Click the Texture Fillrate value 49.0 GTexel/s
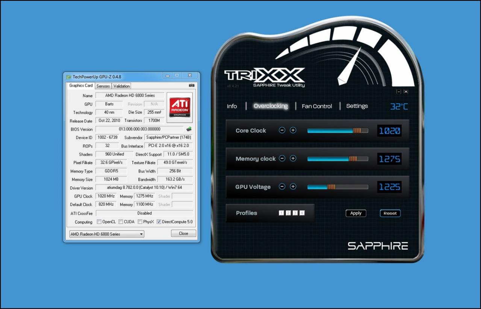The height and width of the screenshot is (309, 481). click(x=175, y=162)
